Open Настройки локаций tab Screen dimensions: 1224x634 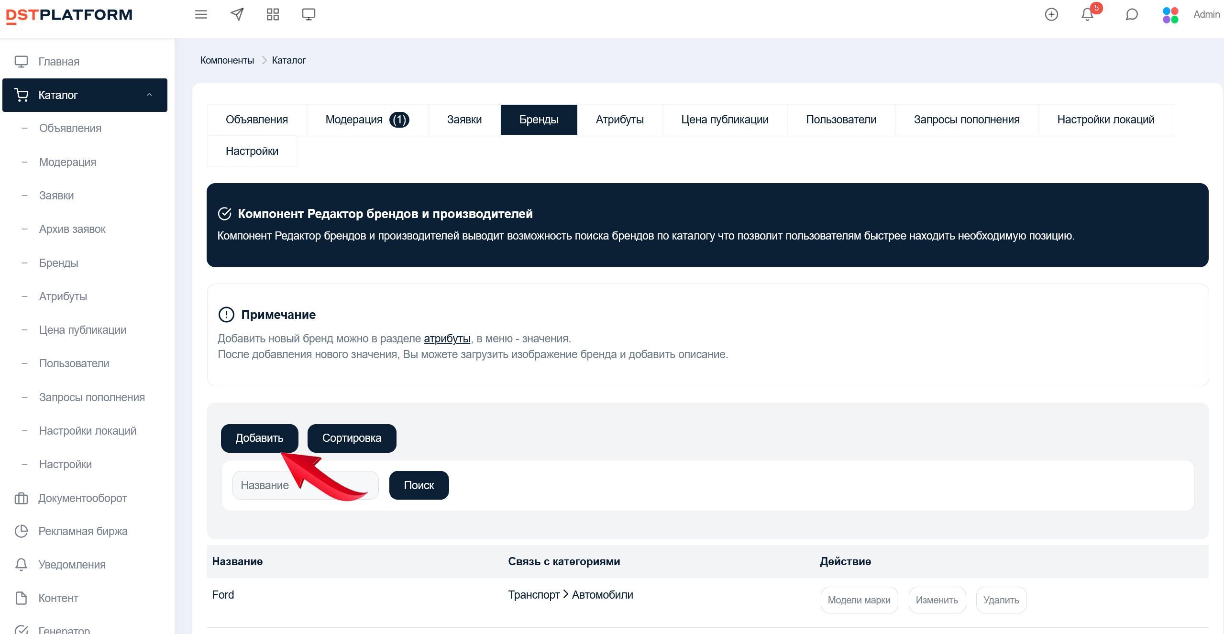click(1105, 120)
